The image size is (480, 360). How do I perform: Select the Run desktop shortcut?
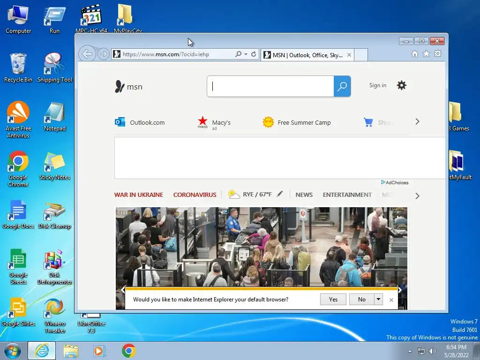point(54,20)
